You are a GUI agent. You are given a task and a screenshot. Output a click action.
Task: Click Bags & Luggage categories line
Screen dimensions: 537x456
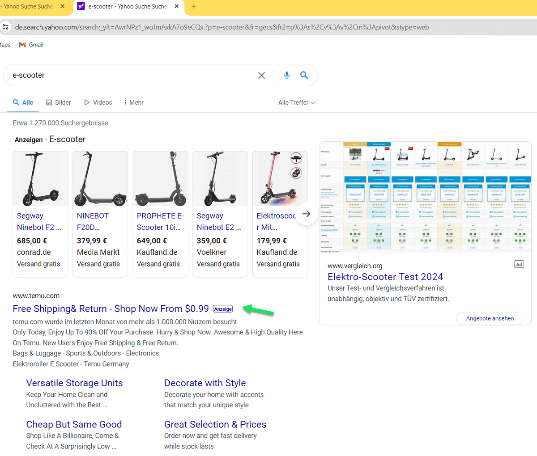point(86,353)
